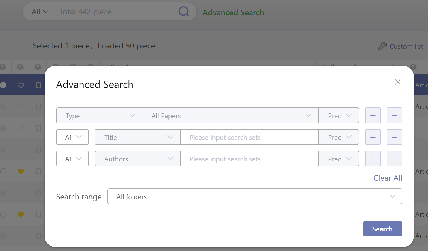Screen dimensions: 428x251
Task: Click the magnifier search icon in the top bar
Action: [184, 11]
